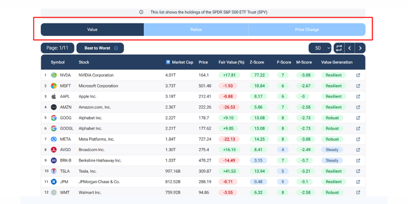Image resolution: width=408 pixels, height=204 pixels.
Task: Click the Google logo in GOOGL row
Action: (53, 128)
